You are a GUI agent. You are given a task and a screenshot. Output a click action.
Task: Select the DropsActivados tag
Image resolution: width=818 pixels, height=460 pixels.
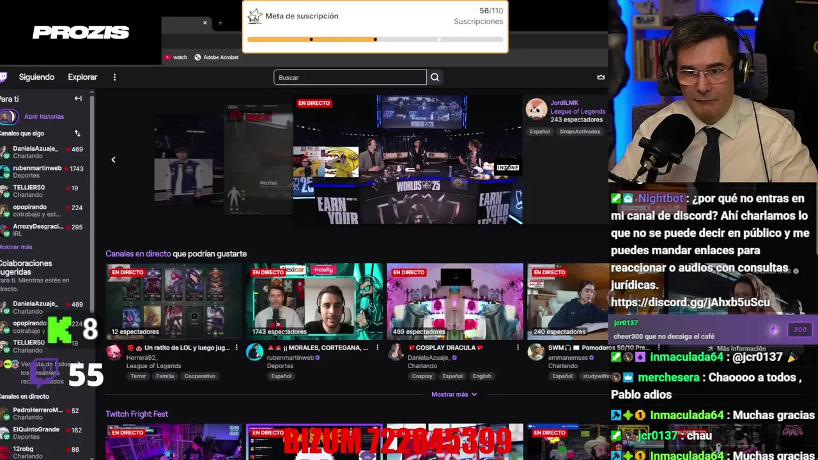click(580, 132)
